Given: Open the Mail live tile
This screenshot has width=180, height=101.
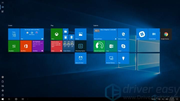Looking at the screenshot, I should coord(32,34).
